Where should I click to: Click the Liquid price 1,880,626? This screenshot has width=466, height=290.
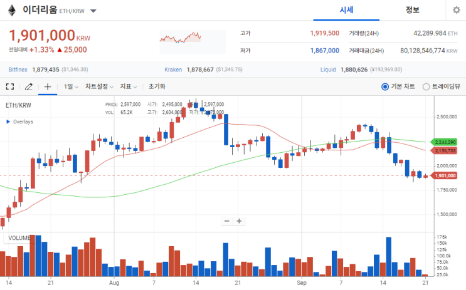[x=354, y=70]
